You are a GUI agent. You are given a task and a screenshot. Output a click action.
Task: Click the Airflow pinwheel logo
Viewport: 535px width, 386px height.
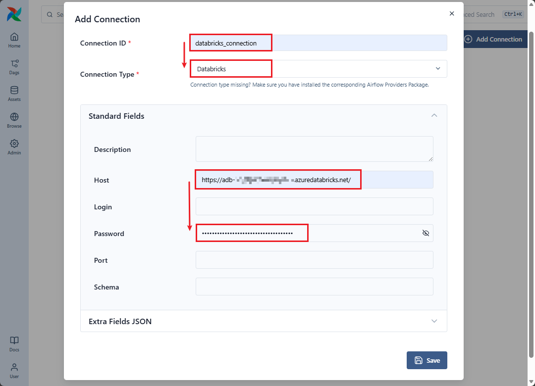[14, 14]
